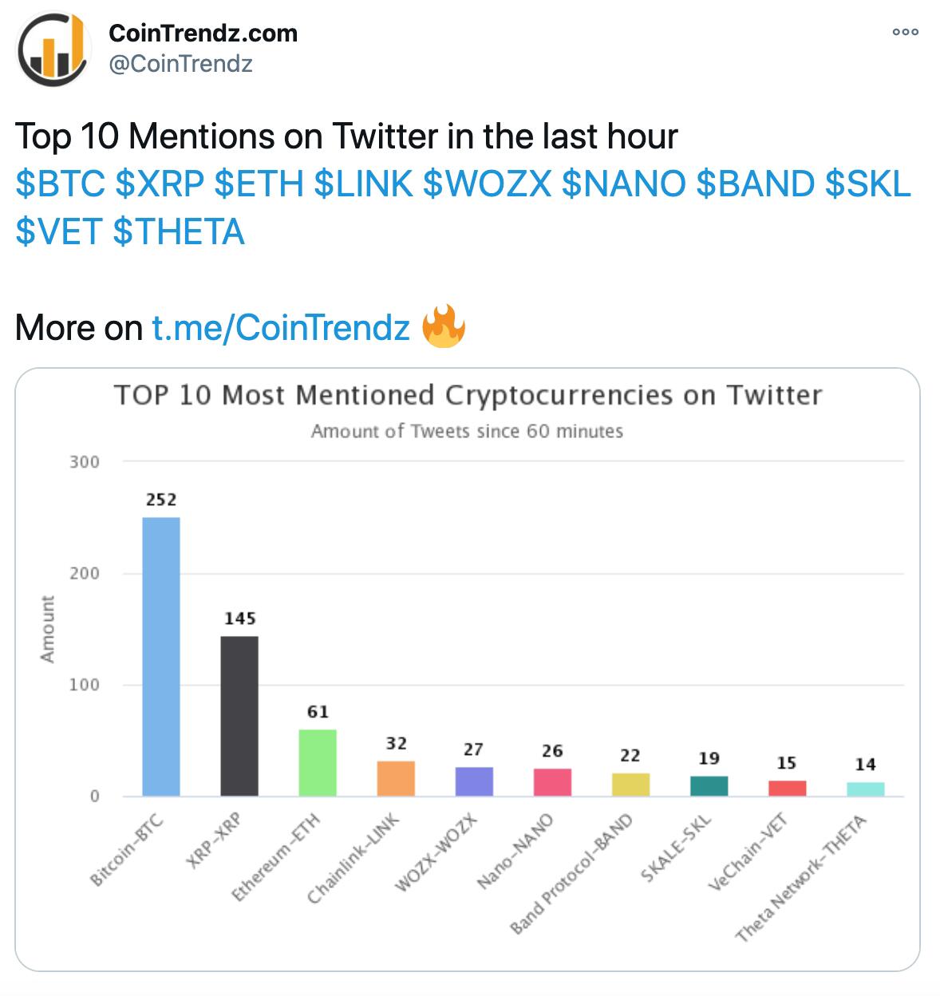Click the green Ethereum-ETH bar
This screenshot has height=996, width=940.
click(x=317, y=762)
